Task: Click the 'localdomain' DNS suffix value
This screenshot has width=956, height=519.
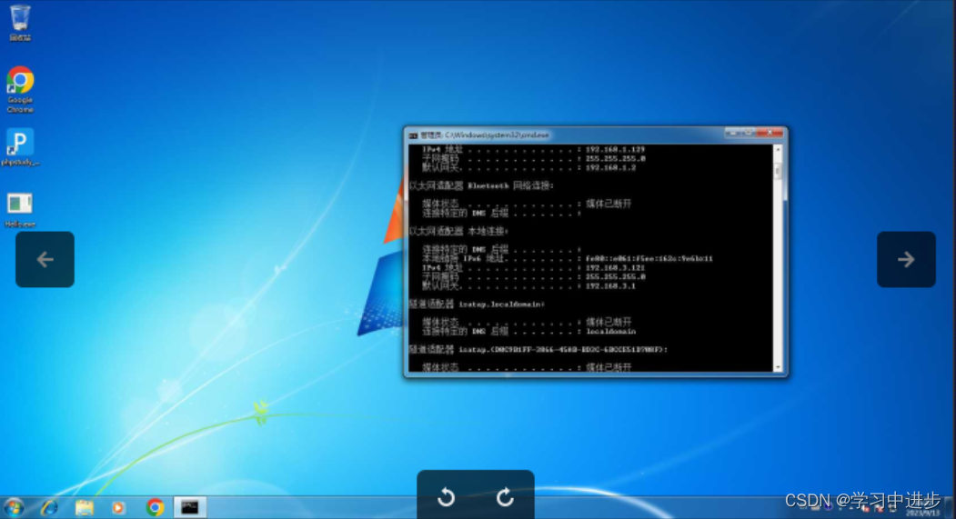Action: tap(611, 332)
